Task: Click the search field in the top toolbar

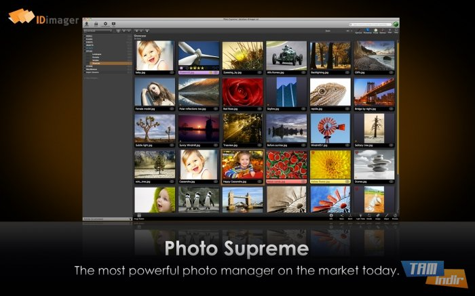Action: (x=370, y=24)
